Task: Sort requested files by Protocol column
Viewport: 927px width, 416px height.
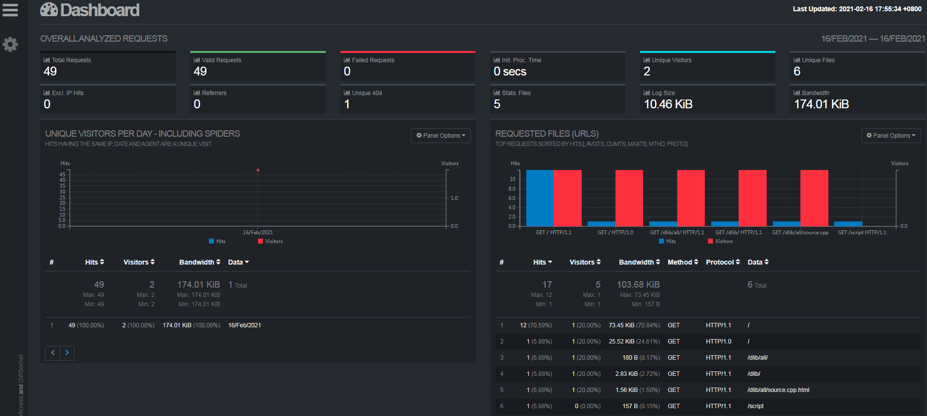Action: pyautogui.click(x=723, y=262)
